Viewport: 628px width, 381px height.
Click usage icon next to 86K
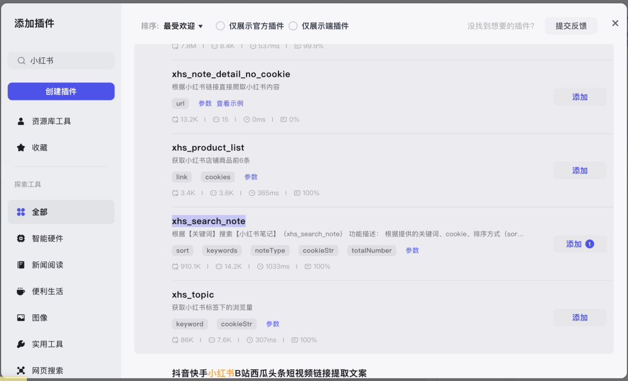click(175, 340)
